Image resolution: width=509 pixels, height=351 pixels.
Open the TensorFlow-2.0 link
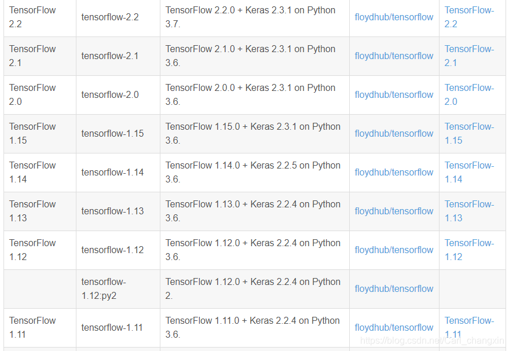click(x=469, y=95)
